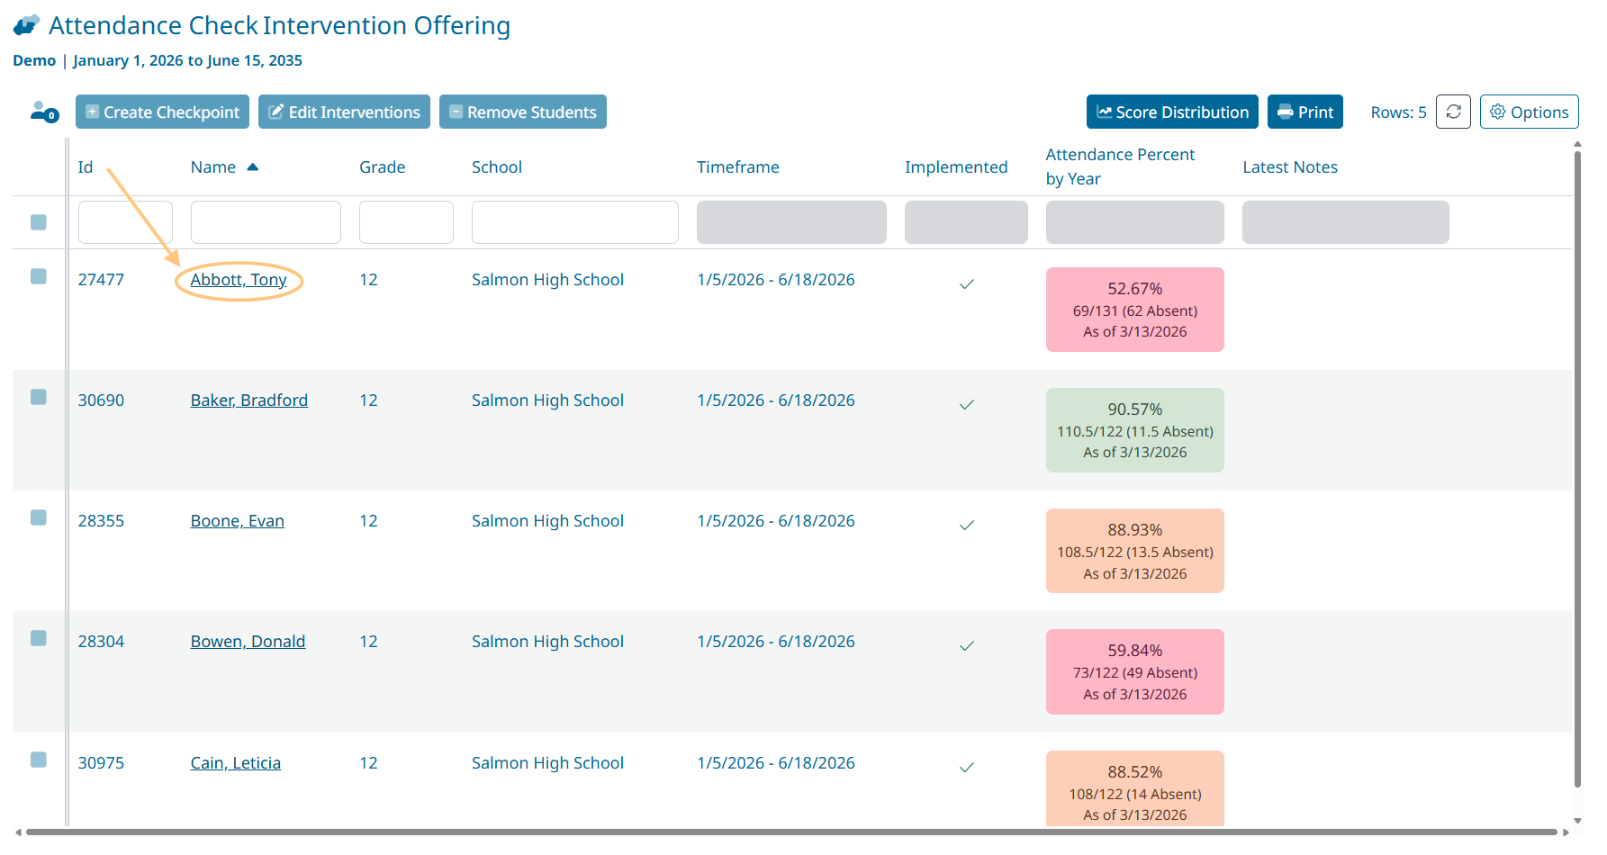
Task: Click the Create Checkpoint button
Action: tap(162, 112)
